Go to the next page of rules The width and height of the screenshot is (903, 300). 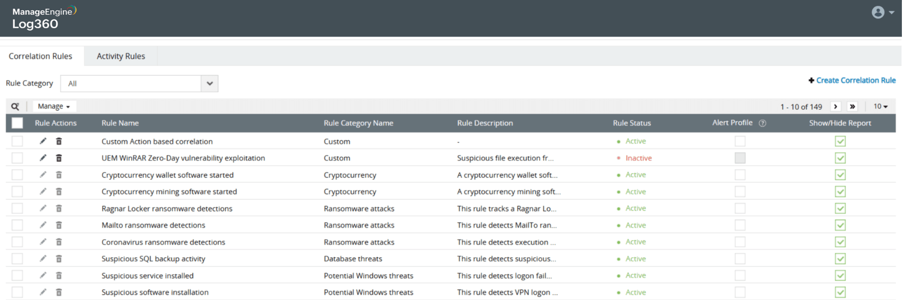coord(835,107)
